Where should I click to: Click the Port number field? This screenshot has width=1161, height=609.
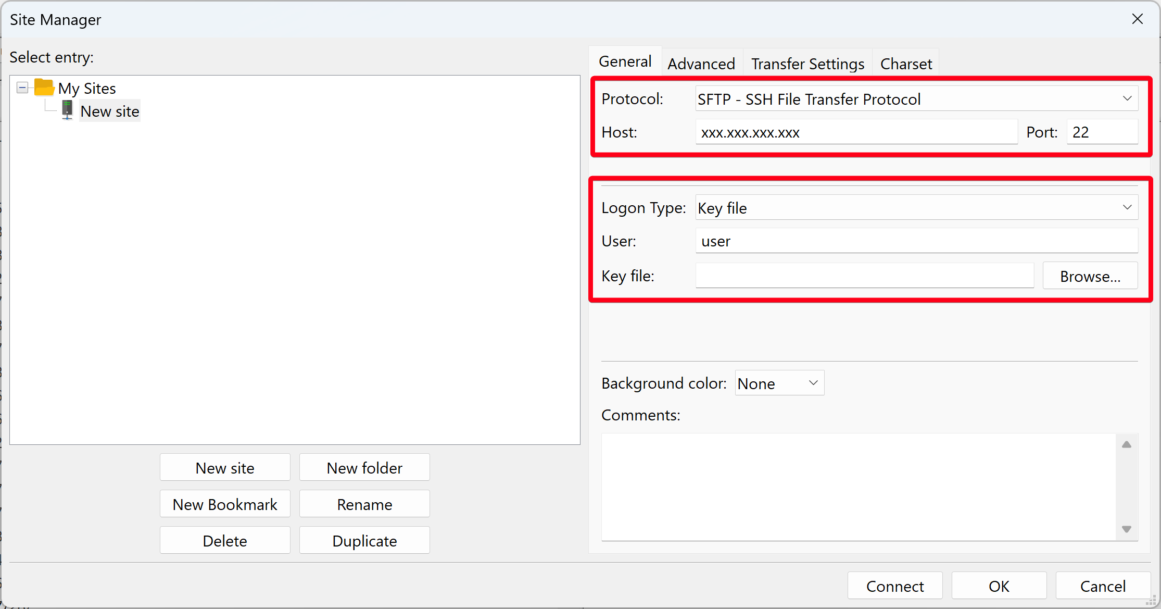(1102, 132)
